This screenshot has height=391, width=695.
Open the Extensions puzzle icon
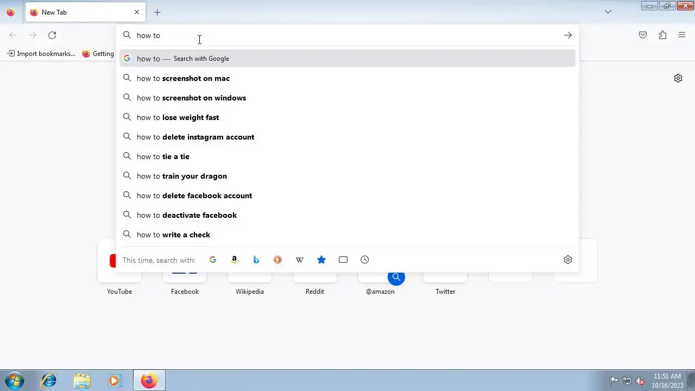point(662,35)
